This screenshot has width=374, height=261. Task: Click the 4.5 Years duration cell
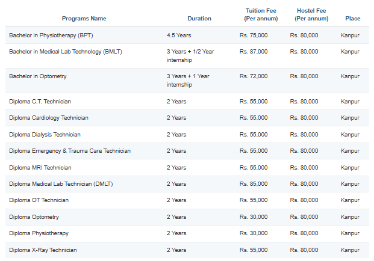179,35
